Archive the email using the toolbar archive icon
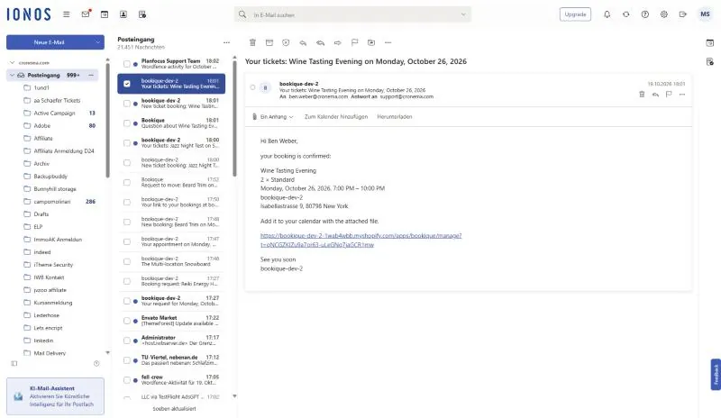 [269, 42]
